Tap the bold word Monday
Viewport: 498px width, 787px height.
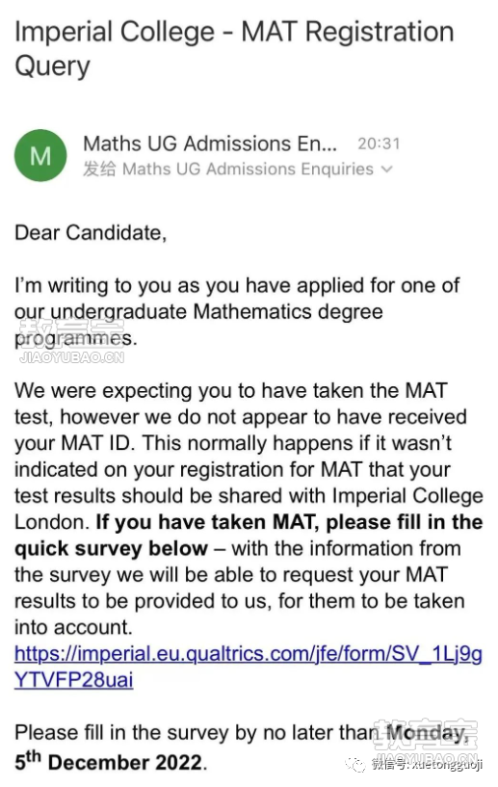pos(428,733)
